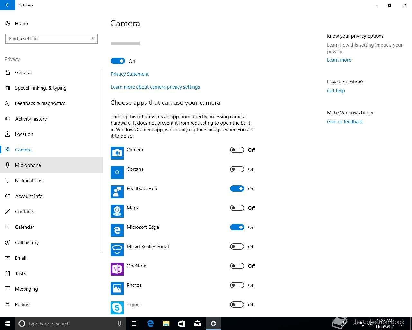Open the General privacy section
412x330 pixels.
coord(51,72)
